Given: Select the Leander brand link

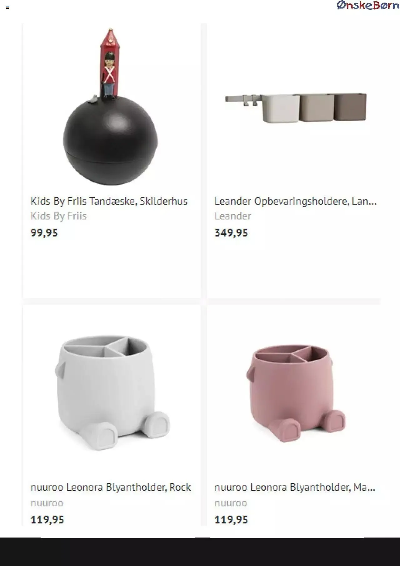Looking at the screenshot, I should pos(233,216).
